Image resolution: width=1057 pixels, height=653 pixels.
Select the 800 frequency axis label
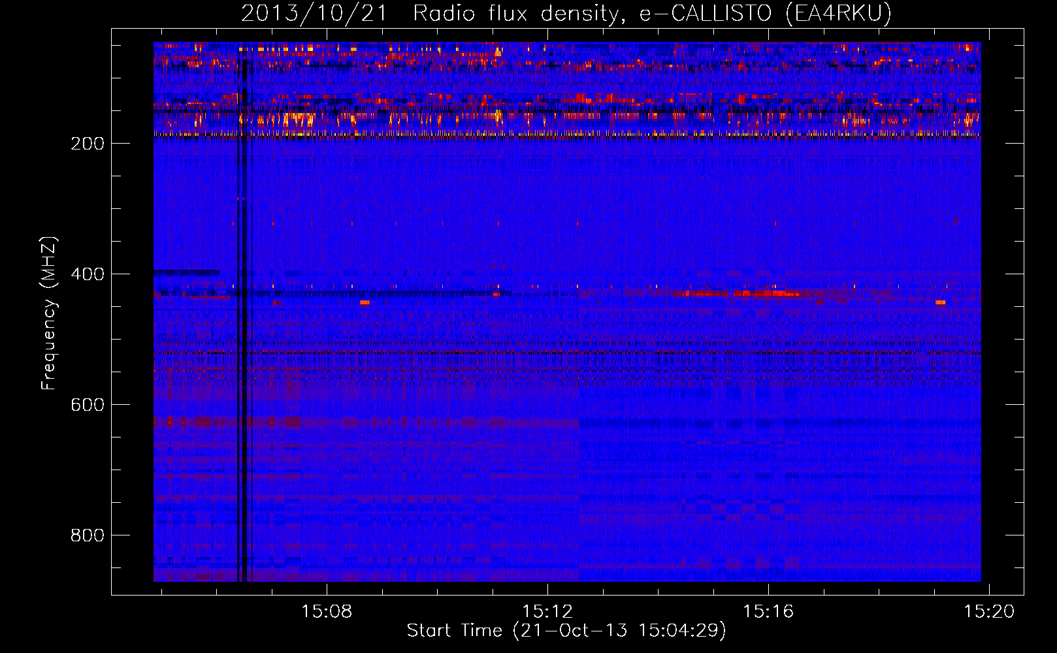[88, 535]
